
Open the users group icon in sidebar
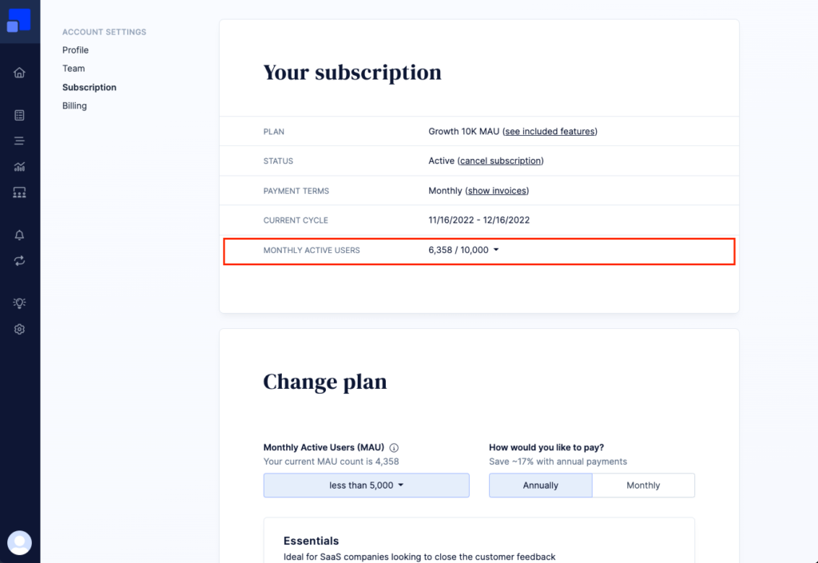tap(19, 193)
